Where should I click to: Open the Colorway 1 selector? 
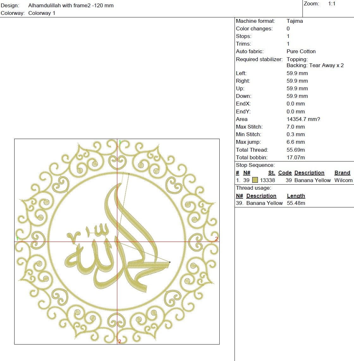(x=42, y=13)
